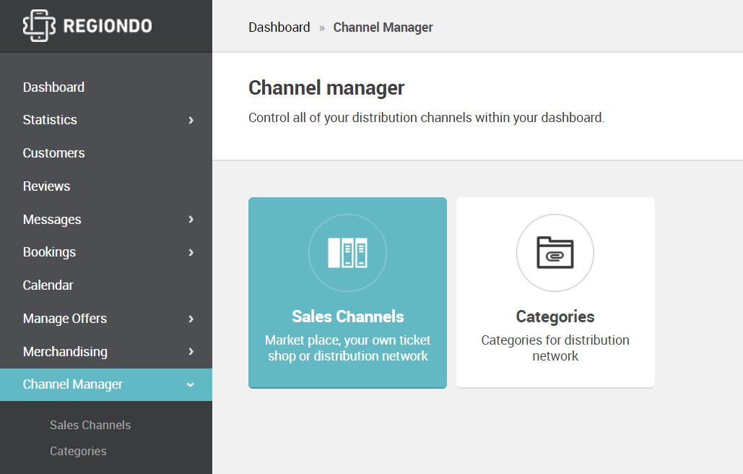Image resolution: width=743 pixels, height=474 pixels.
Task: Expand the Statistics submenu arrow
Action: pos(191,120)
